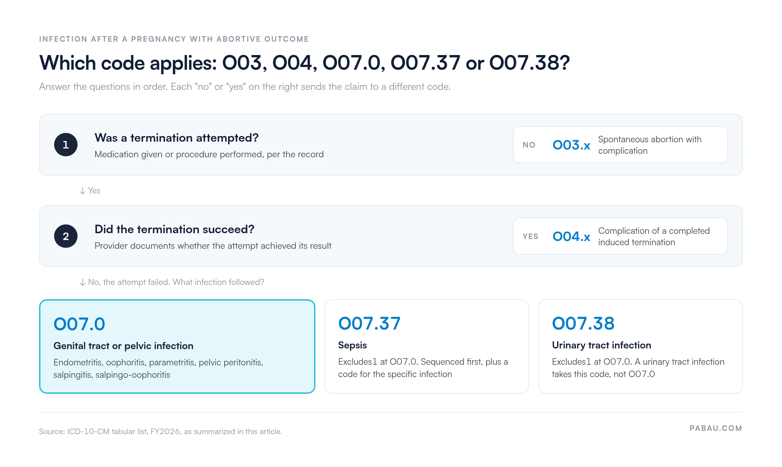Click the YES label beside O04.x
The width and height of the screenshot is (782, 467).
pos(530,236)
